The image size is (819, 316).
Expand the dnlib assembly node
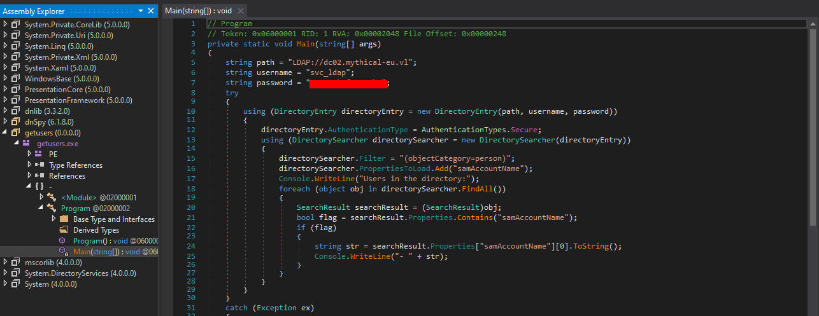tap(6, 111)
